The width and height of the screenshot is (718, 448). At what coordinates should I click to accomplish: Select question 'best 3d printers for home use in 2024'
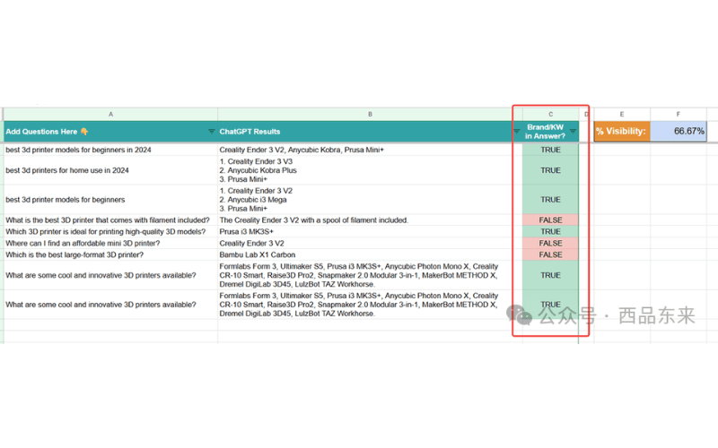pyautogui.click(x=110, y=170)
